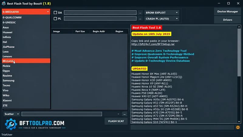Pick Itel from the brand list
Viewport: 243px width, 137px height.
click(x=26, y=42)
